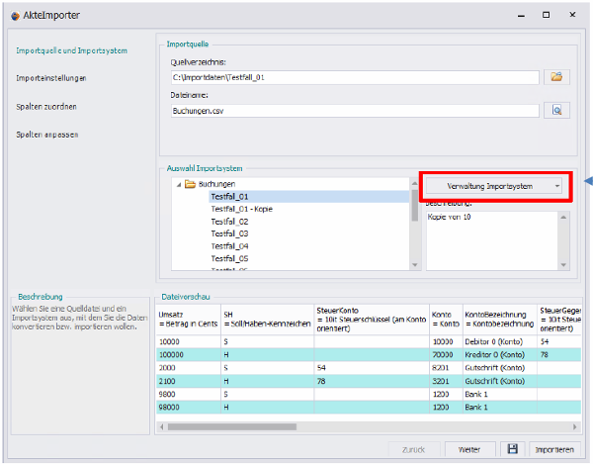Click the cell with Umsatz 9800
Image resolution: width=593 pixels, height=464 pixels.
pos(188,394)
